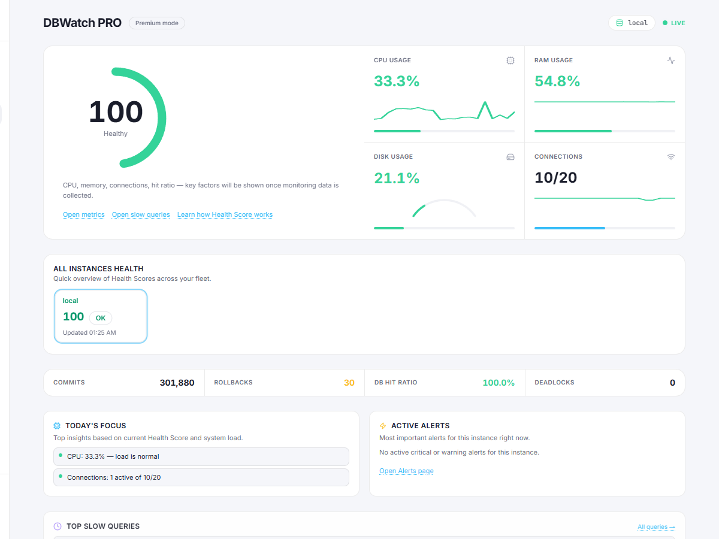Open the slow queries link
719x539 pixels.
[x=141, y=214]
